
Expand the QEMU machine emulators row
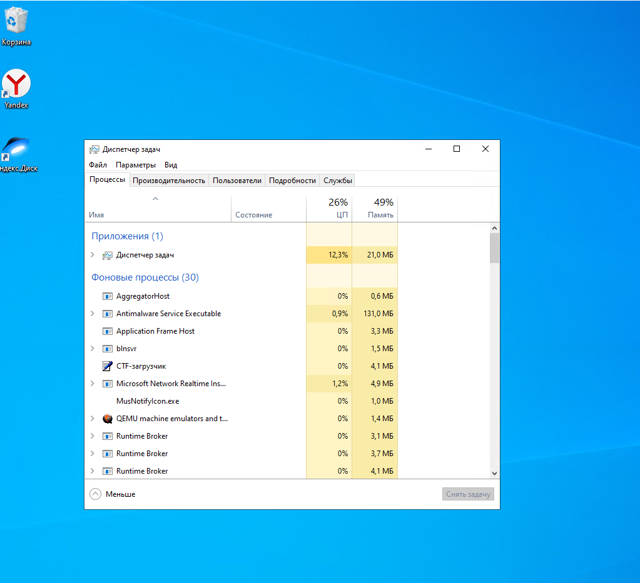[92, 419]
